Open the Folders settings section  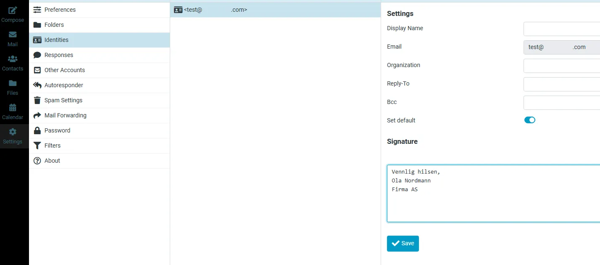99,25
